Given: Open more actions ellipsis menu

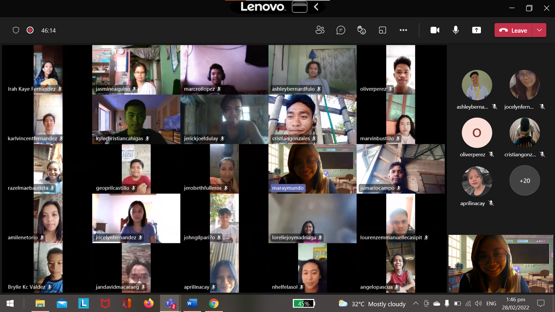Looking at the screenshot, I should point(403,30).
